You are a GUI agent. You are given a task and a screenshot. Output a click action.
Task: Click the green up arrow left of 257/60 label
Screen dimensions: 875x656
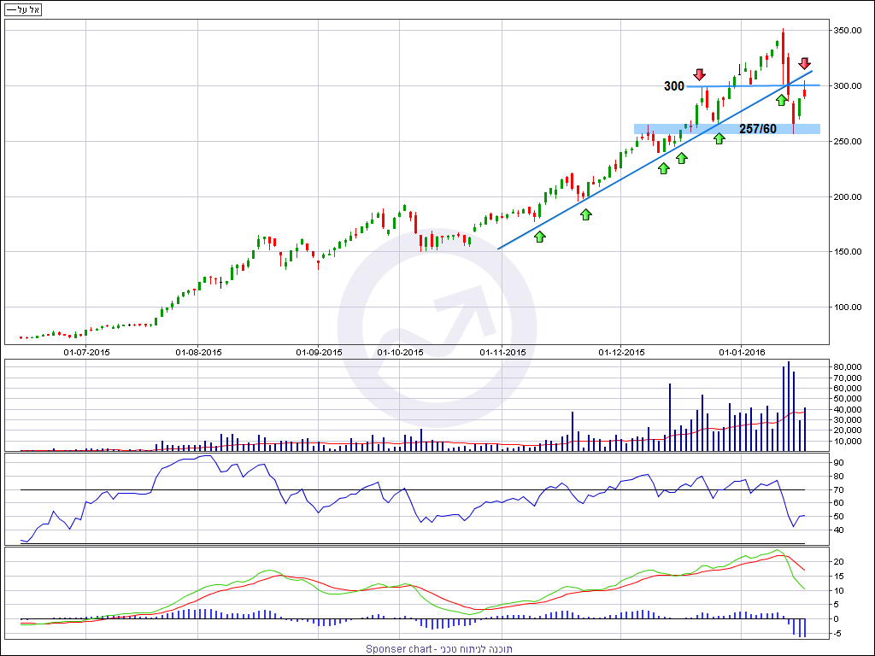tap(719, 138)
